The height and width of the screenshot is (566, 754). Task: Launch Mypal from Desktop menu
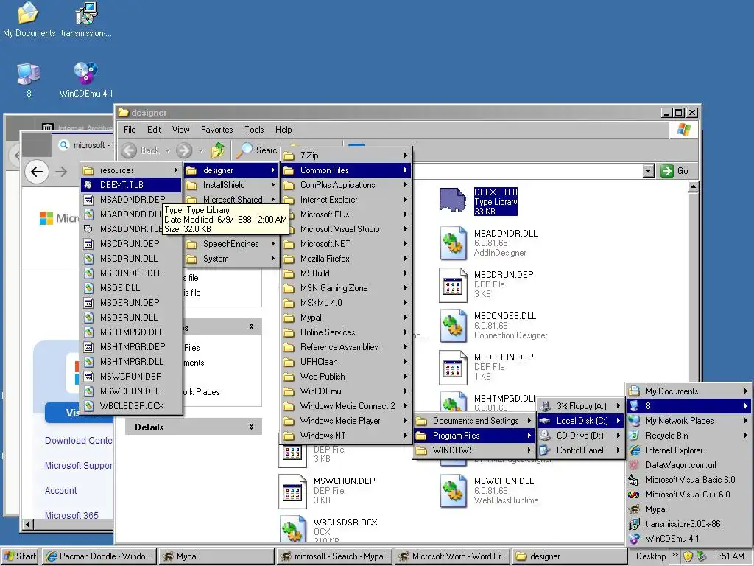(x=688, y=509)
